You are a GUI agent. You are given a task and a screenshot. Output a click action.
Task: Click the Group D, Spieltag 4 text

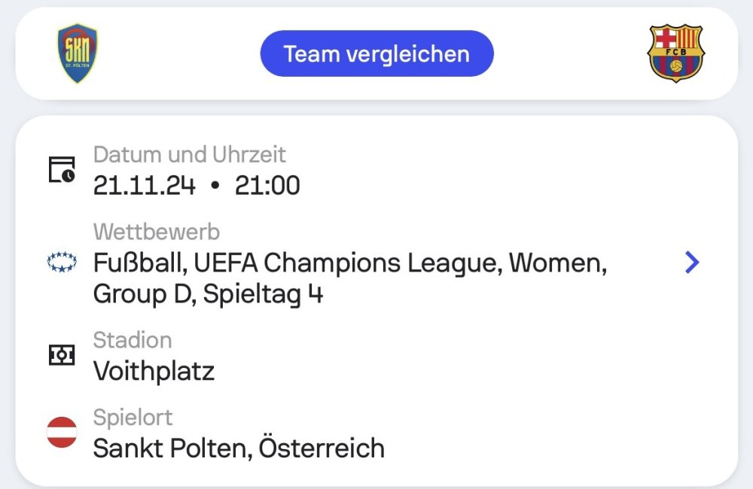(x=208, y=294)
